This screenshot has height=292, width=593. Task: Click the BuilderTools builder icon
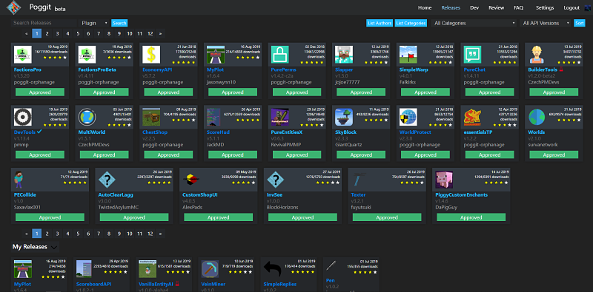(x=537, y=55)
